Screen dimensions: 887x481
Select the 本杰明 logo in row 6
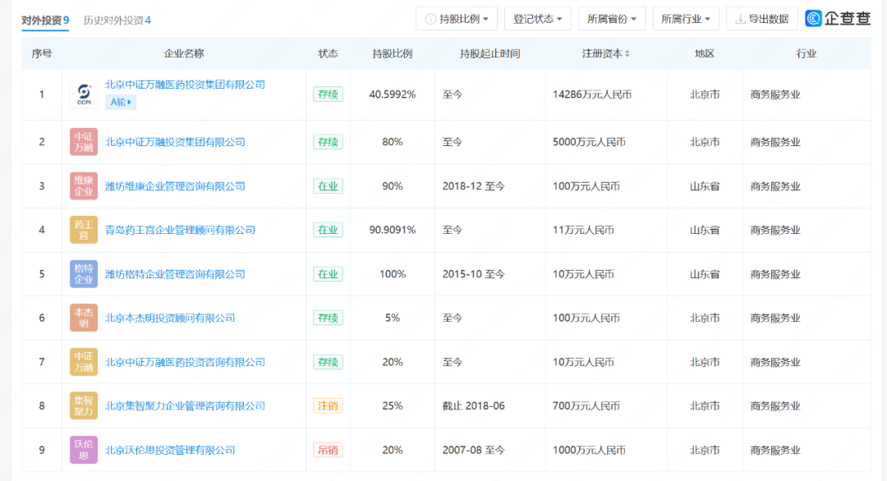(83, 318)
